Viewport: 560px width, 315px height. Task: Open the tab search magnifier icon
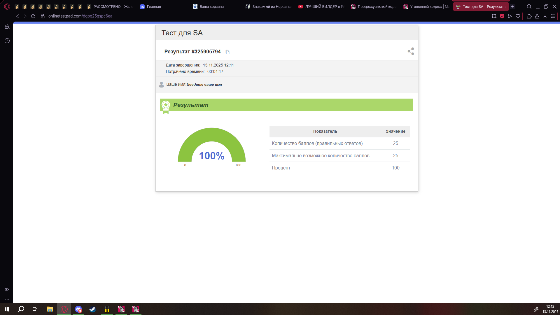click(529, 6)
